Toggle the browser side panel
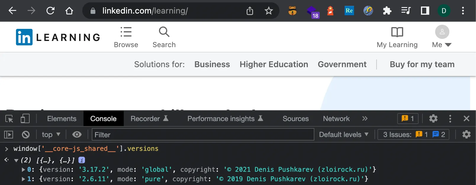The width and height of the screenshot is (476, 185). [425, 11]
